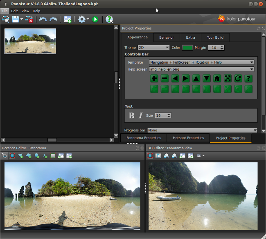
Task: Click the green fullscreen control button
Action: 228,79
